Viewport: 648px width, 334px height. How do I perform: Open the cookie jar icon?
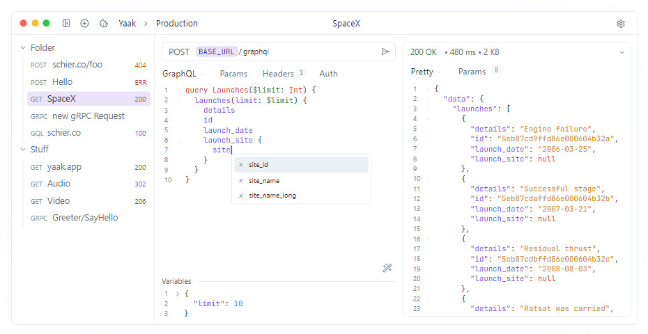coord(104,24)
